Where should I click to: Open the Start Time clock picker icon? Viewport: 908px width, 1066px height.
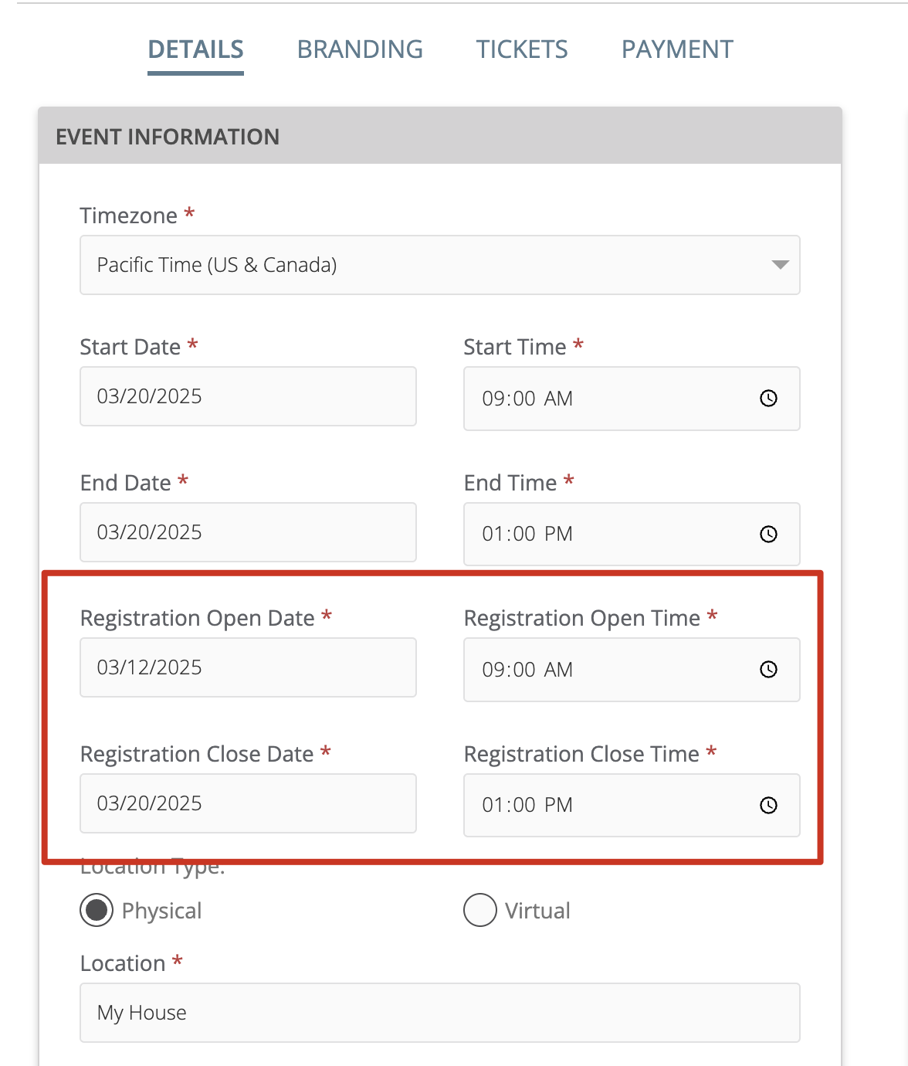click(x=768, y=399)
